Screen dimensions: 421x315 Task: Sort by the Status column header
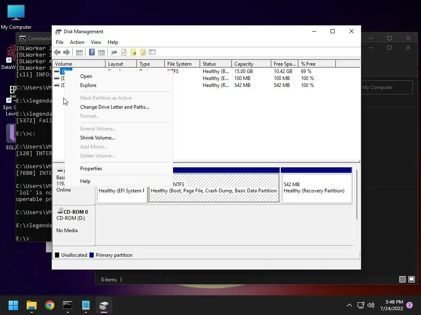pos(215,64)
